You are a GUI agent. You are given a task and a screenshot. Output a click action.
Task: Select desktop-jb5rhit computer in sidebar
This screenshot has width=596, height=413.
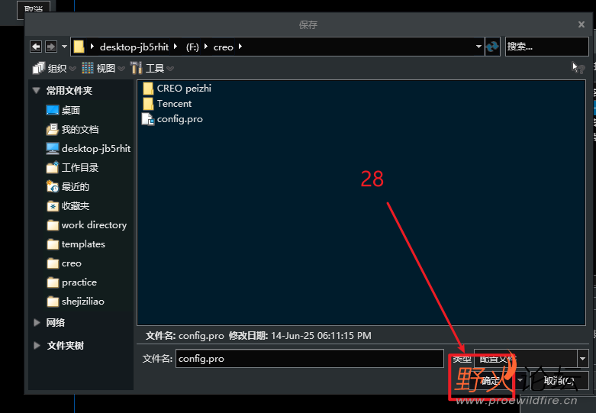click(x=89, y=148)
